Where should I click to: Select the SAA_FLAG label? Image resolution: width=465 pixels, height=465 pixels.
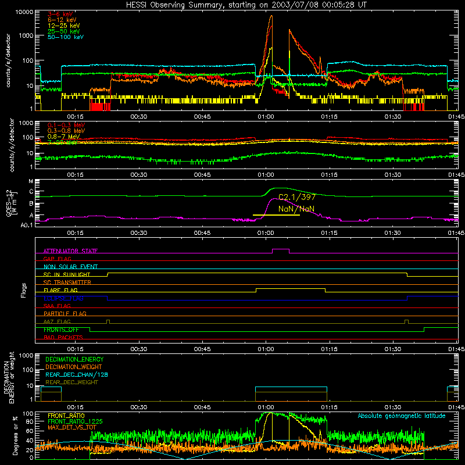click(57, 306)
